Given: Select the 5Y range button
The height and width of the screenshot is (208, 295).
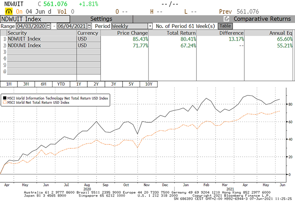Looking at the screenshot, I should click(131, 84).
